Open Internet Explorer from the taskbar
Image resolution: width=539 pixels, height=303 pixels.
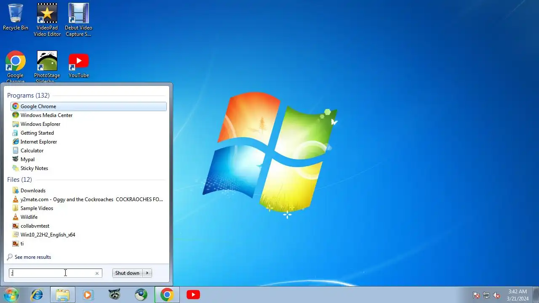[37, 295]
